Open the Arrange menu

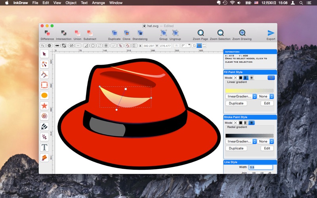coord(99,3)
